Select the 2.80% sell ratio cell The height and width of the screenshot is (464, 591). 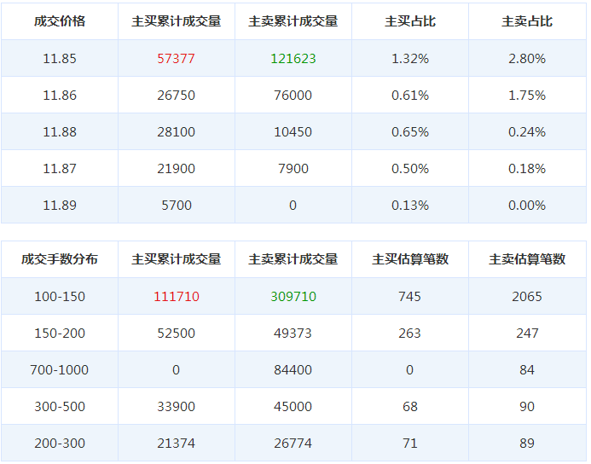[x=527, y=58]
